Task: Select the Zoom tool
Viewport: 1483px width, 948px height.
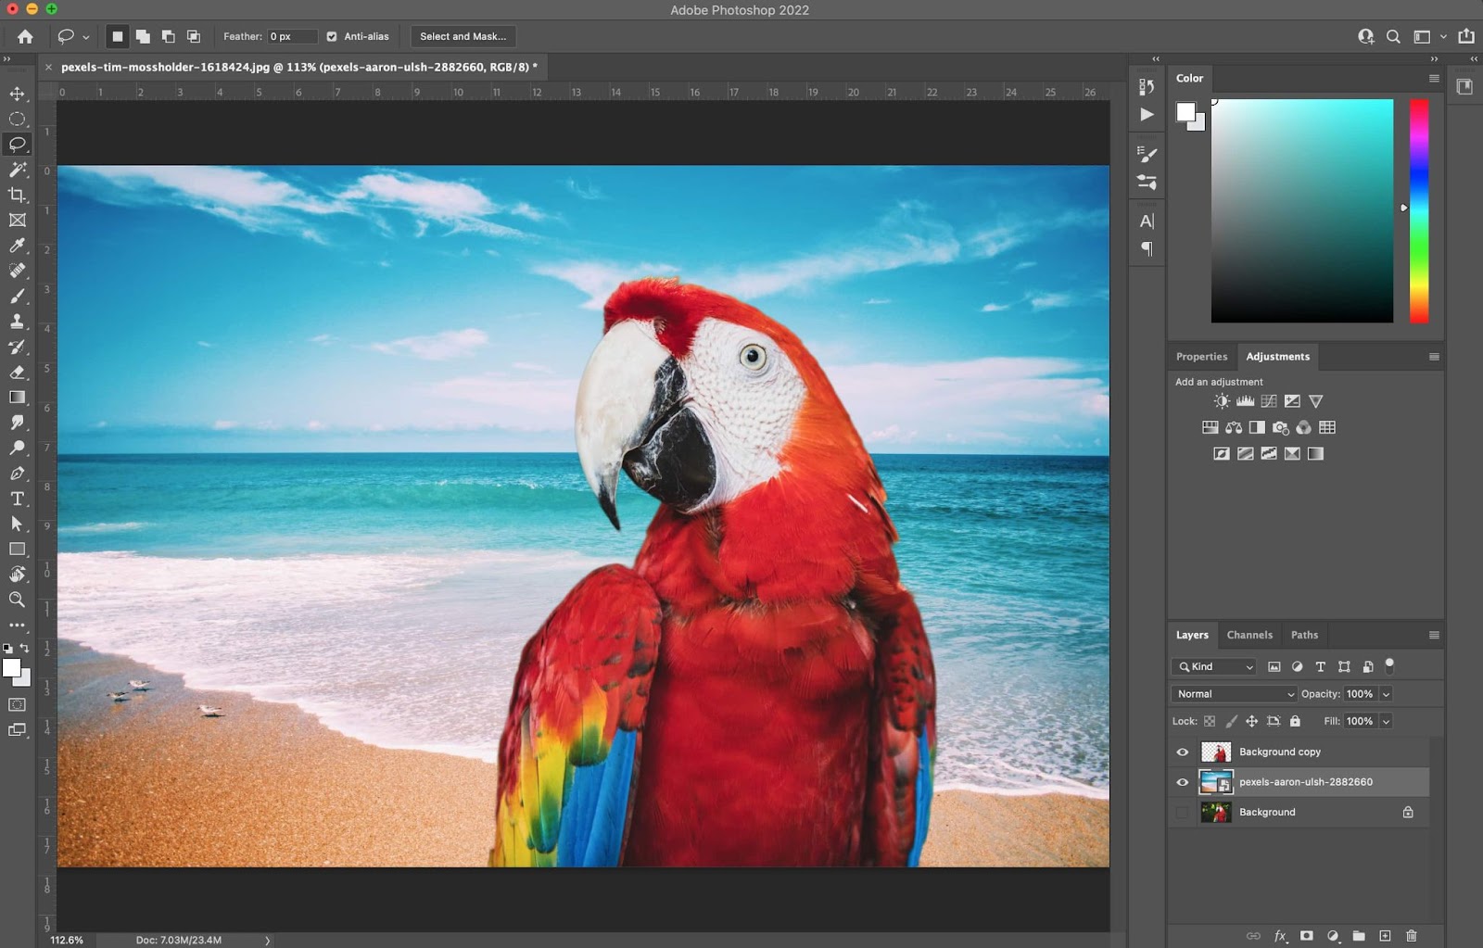Action: click(18, 600)
